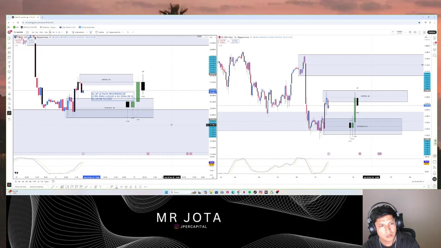Add a symbol with the plus icon
Viewport: 441px width, 248px height.
click(x=27, y=32)
